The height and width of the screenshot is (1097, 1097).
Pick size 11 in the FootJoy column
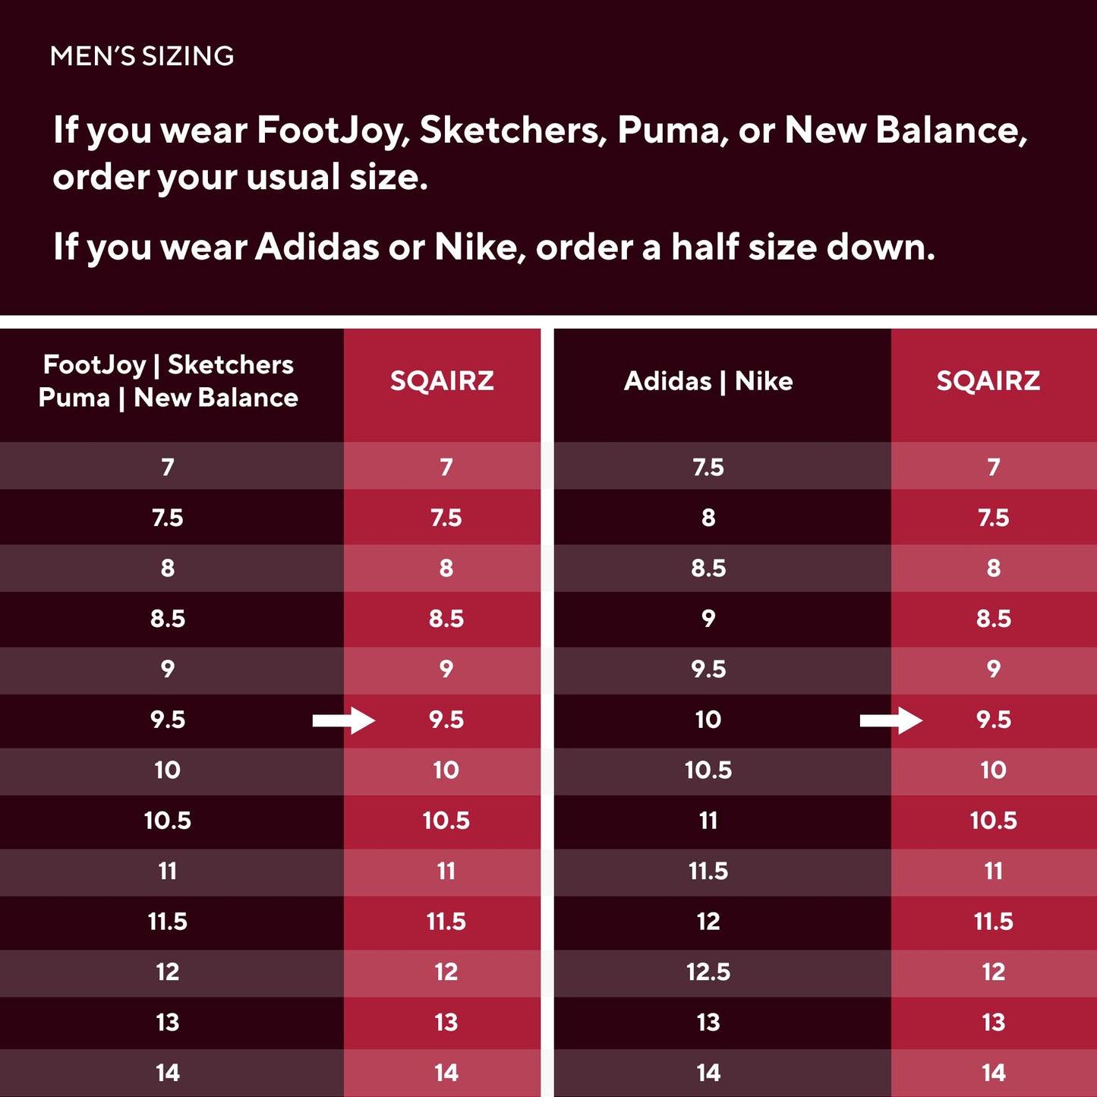[168, 872]
